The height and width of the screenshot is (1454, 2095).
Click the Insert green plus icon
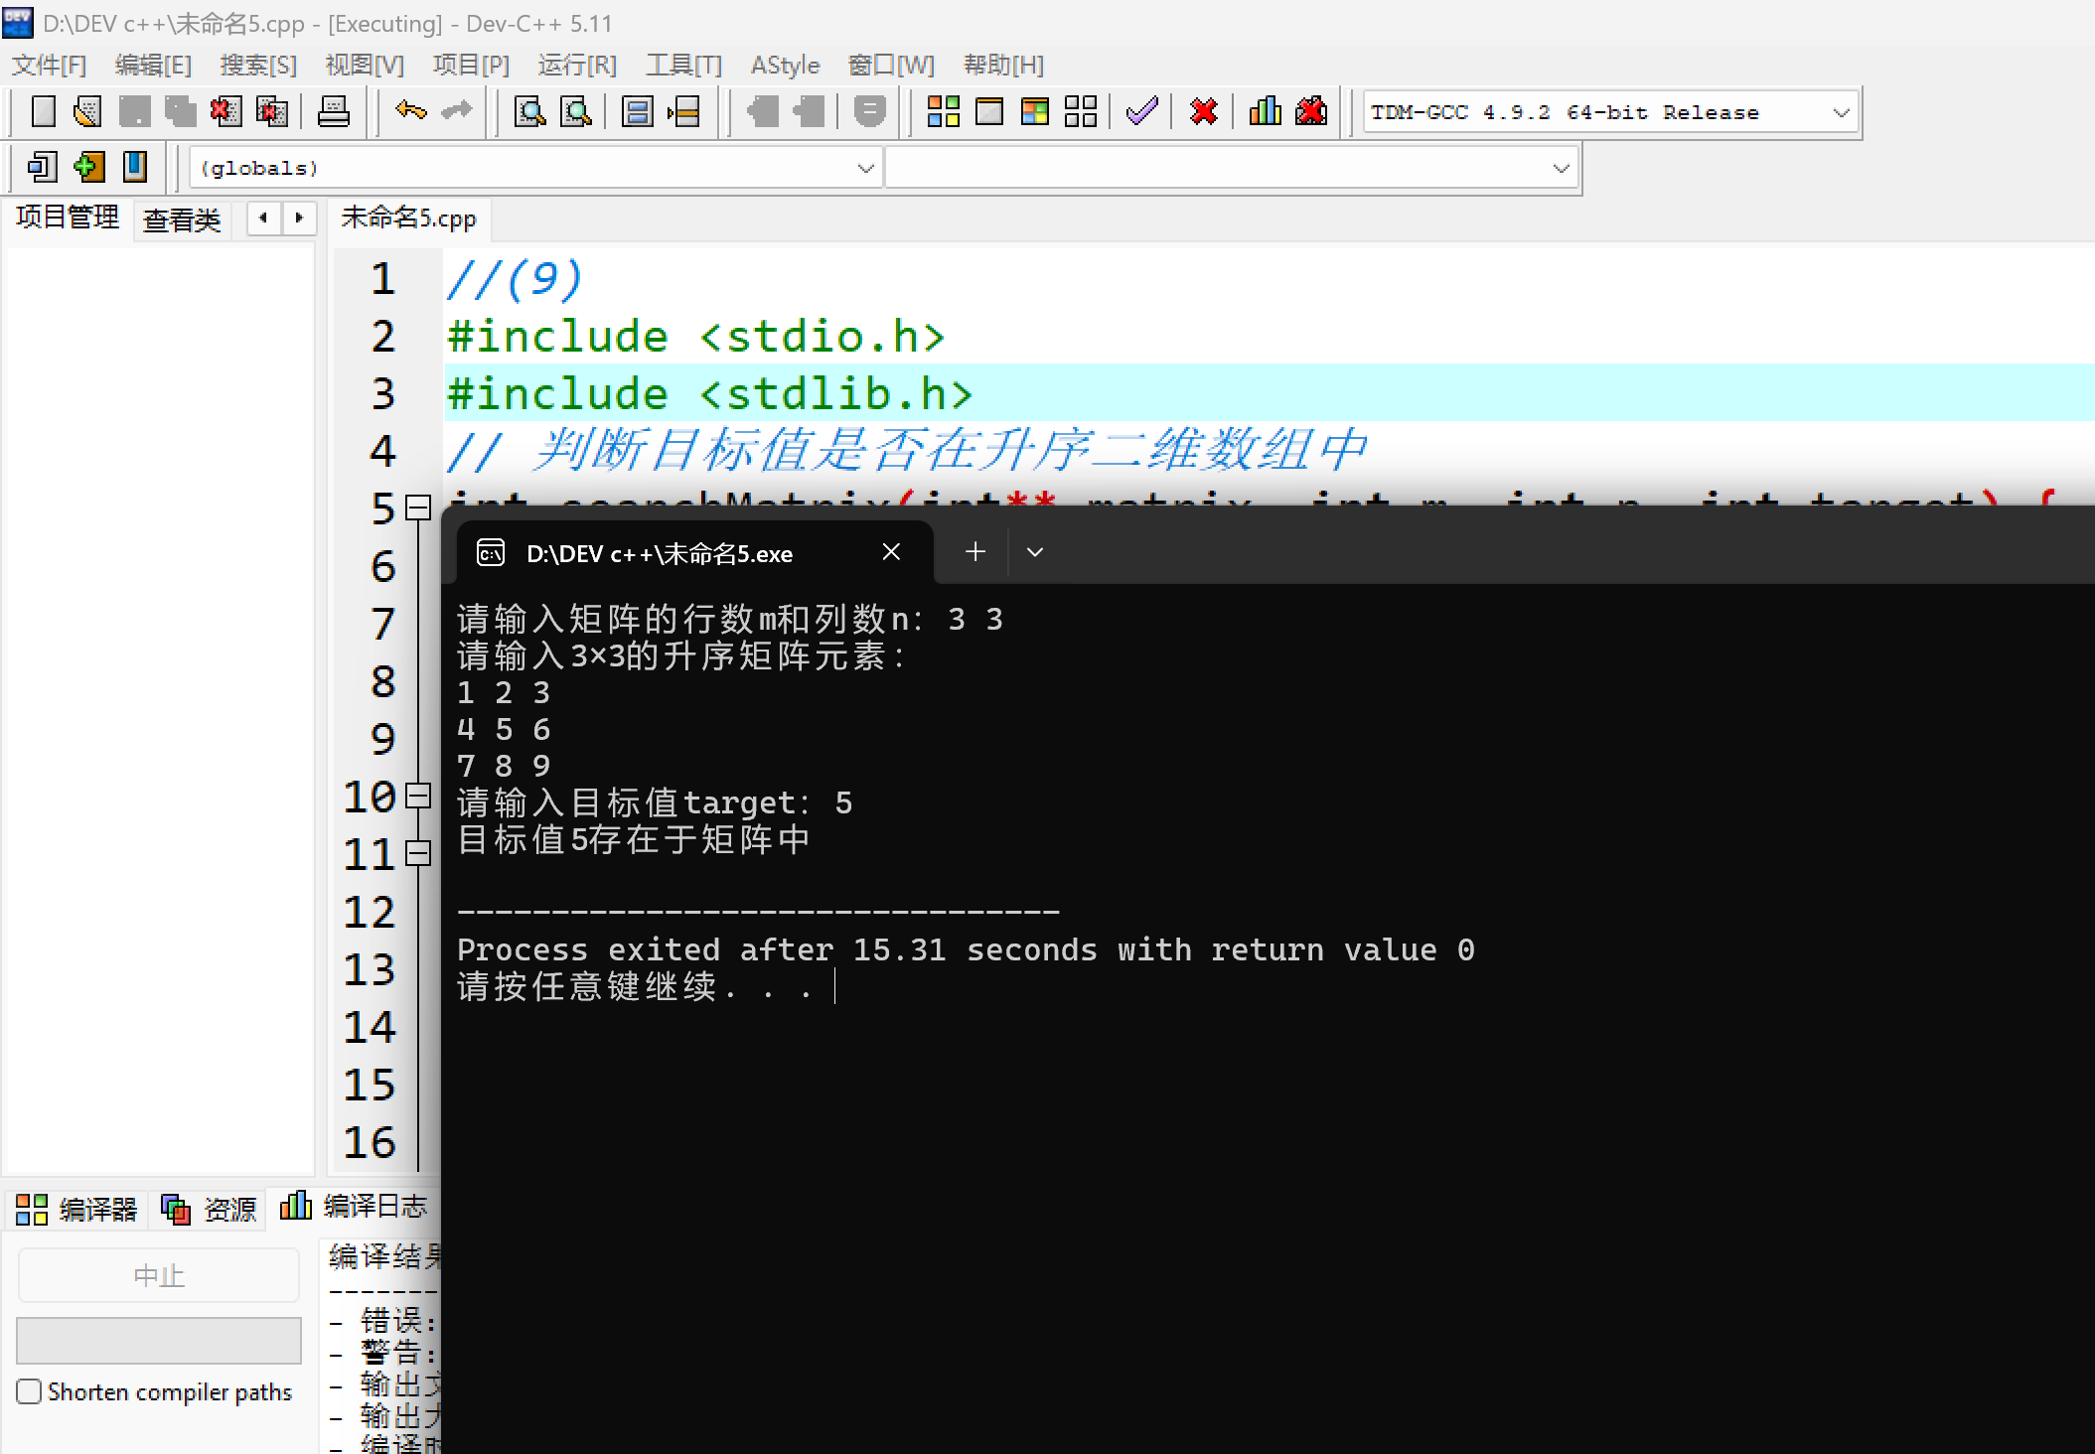[x=88, y=167]
